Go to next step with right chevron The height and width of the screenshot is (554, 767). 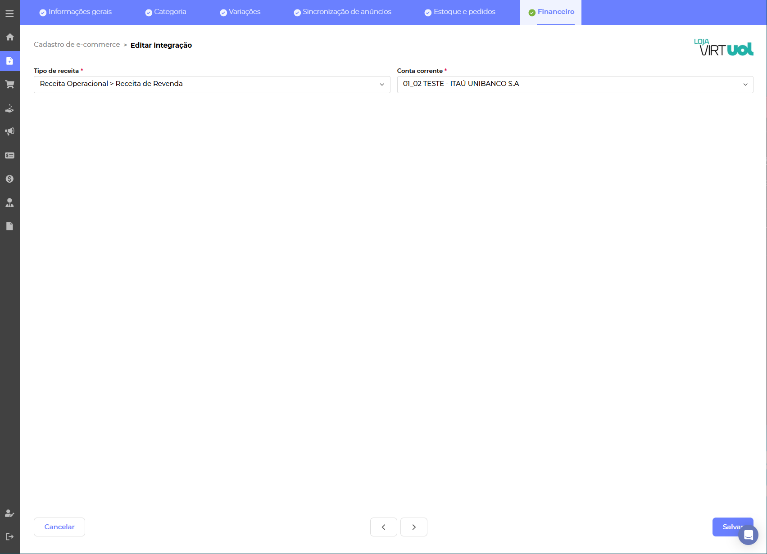[413, 527]
